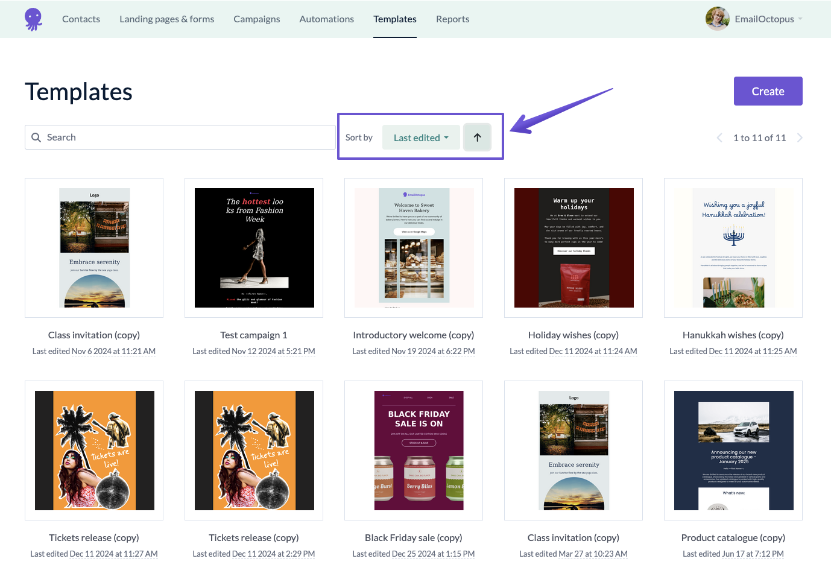
Task: Click the Test campaign 1 title
Action: click(x=254, y=335)
